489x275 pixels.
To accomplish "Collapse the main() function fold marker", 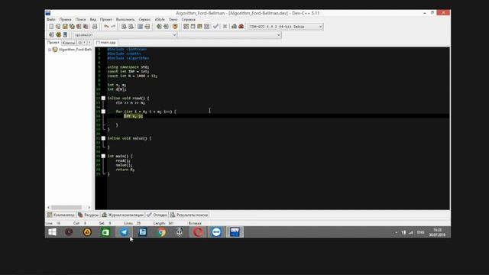I will pyautogui.click(x=103, y=156).
